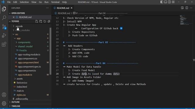Open the Run and Debug view

pos(4,35)
